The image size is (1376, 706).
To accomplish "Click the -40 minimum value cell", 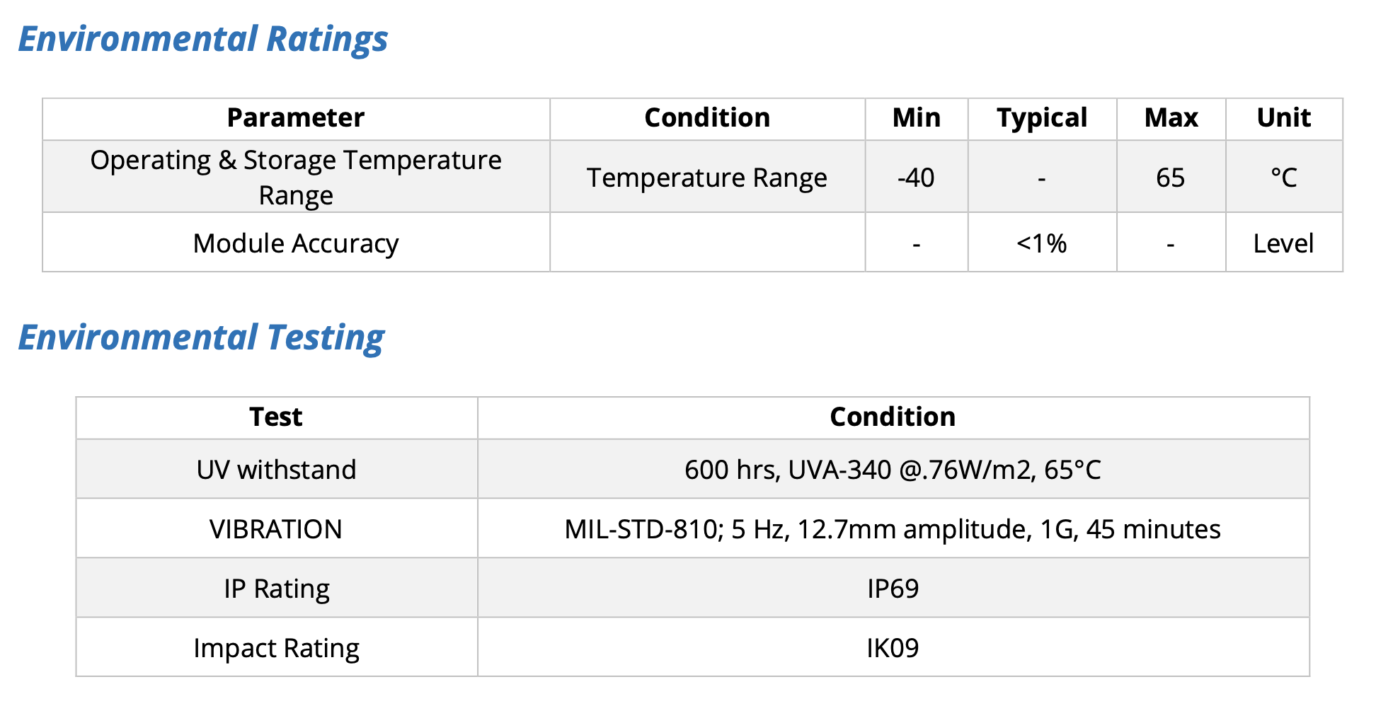I will click(x=915, y=178).
